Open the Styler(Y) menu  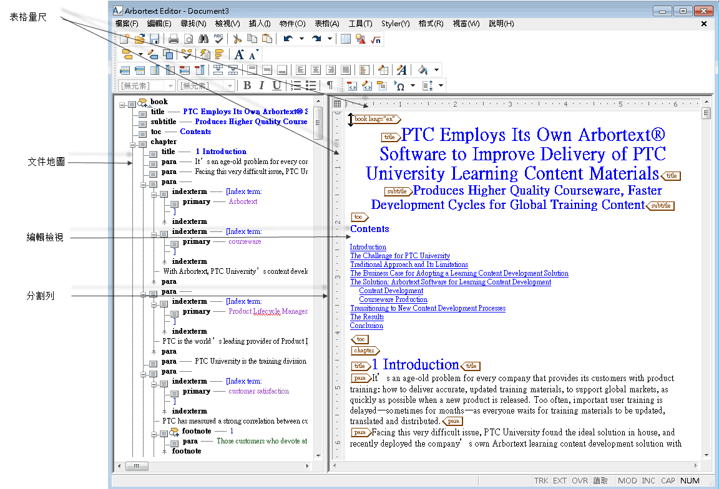pyautogui.click(x=395, y=23)
